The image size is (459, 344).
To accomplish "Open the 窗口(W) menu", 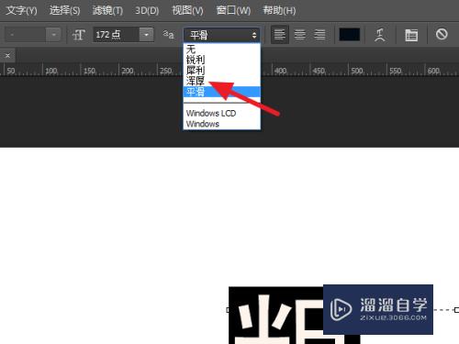I will (233, 10).
